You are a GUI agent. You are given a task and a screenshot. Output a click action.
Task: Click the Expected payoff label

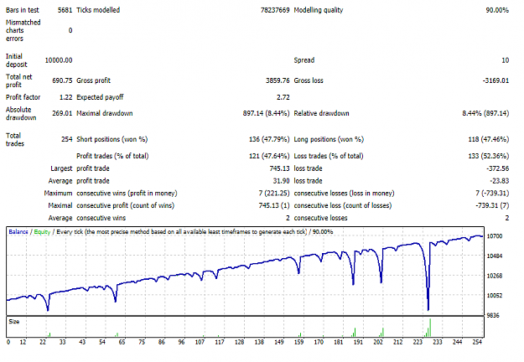point(100,97)
